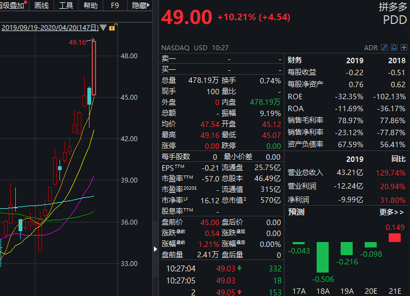The height and width of the screenshot is (296, 410).
Task: Toggle the chart lock icon
Action: (x=112, y=28)
